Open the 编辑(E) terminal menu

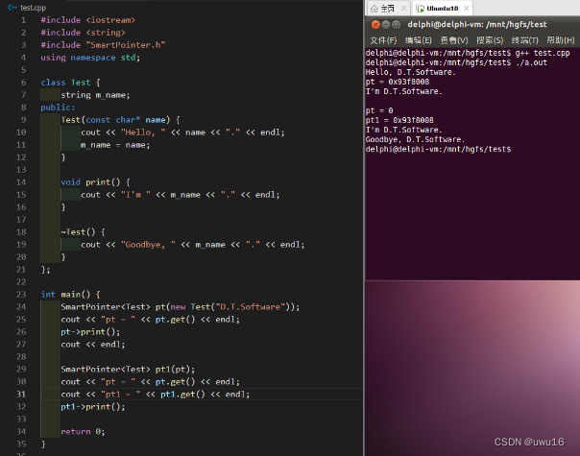tap(419, 40)
